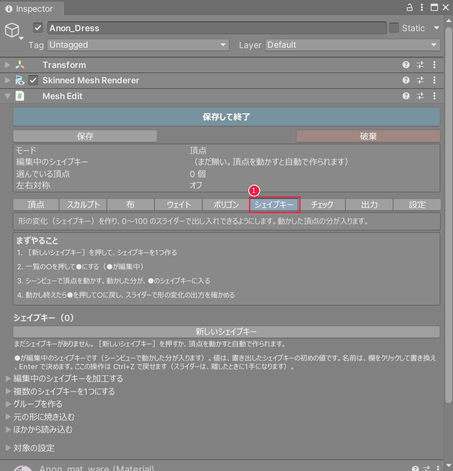453x471 pixels.
Task: Click the GameObject cube icon
Action: pos(12,30)
